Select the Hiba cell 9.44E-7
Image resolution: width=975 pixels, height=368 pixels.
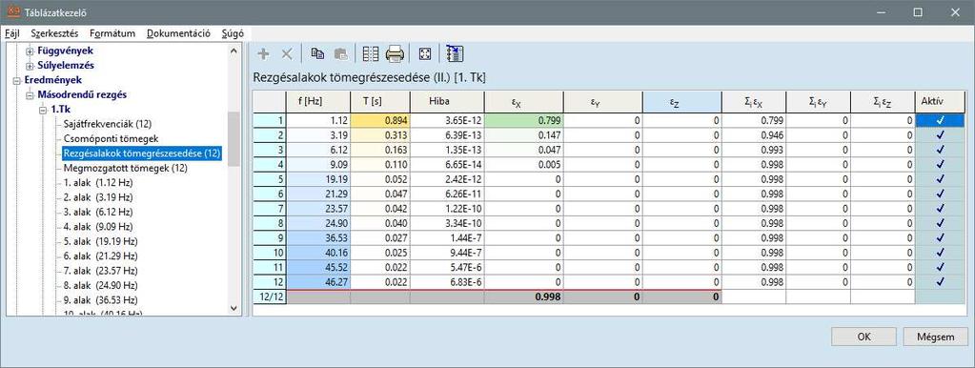coord(447,253)
